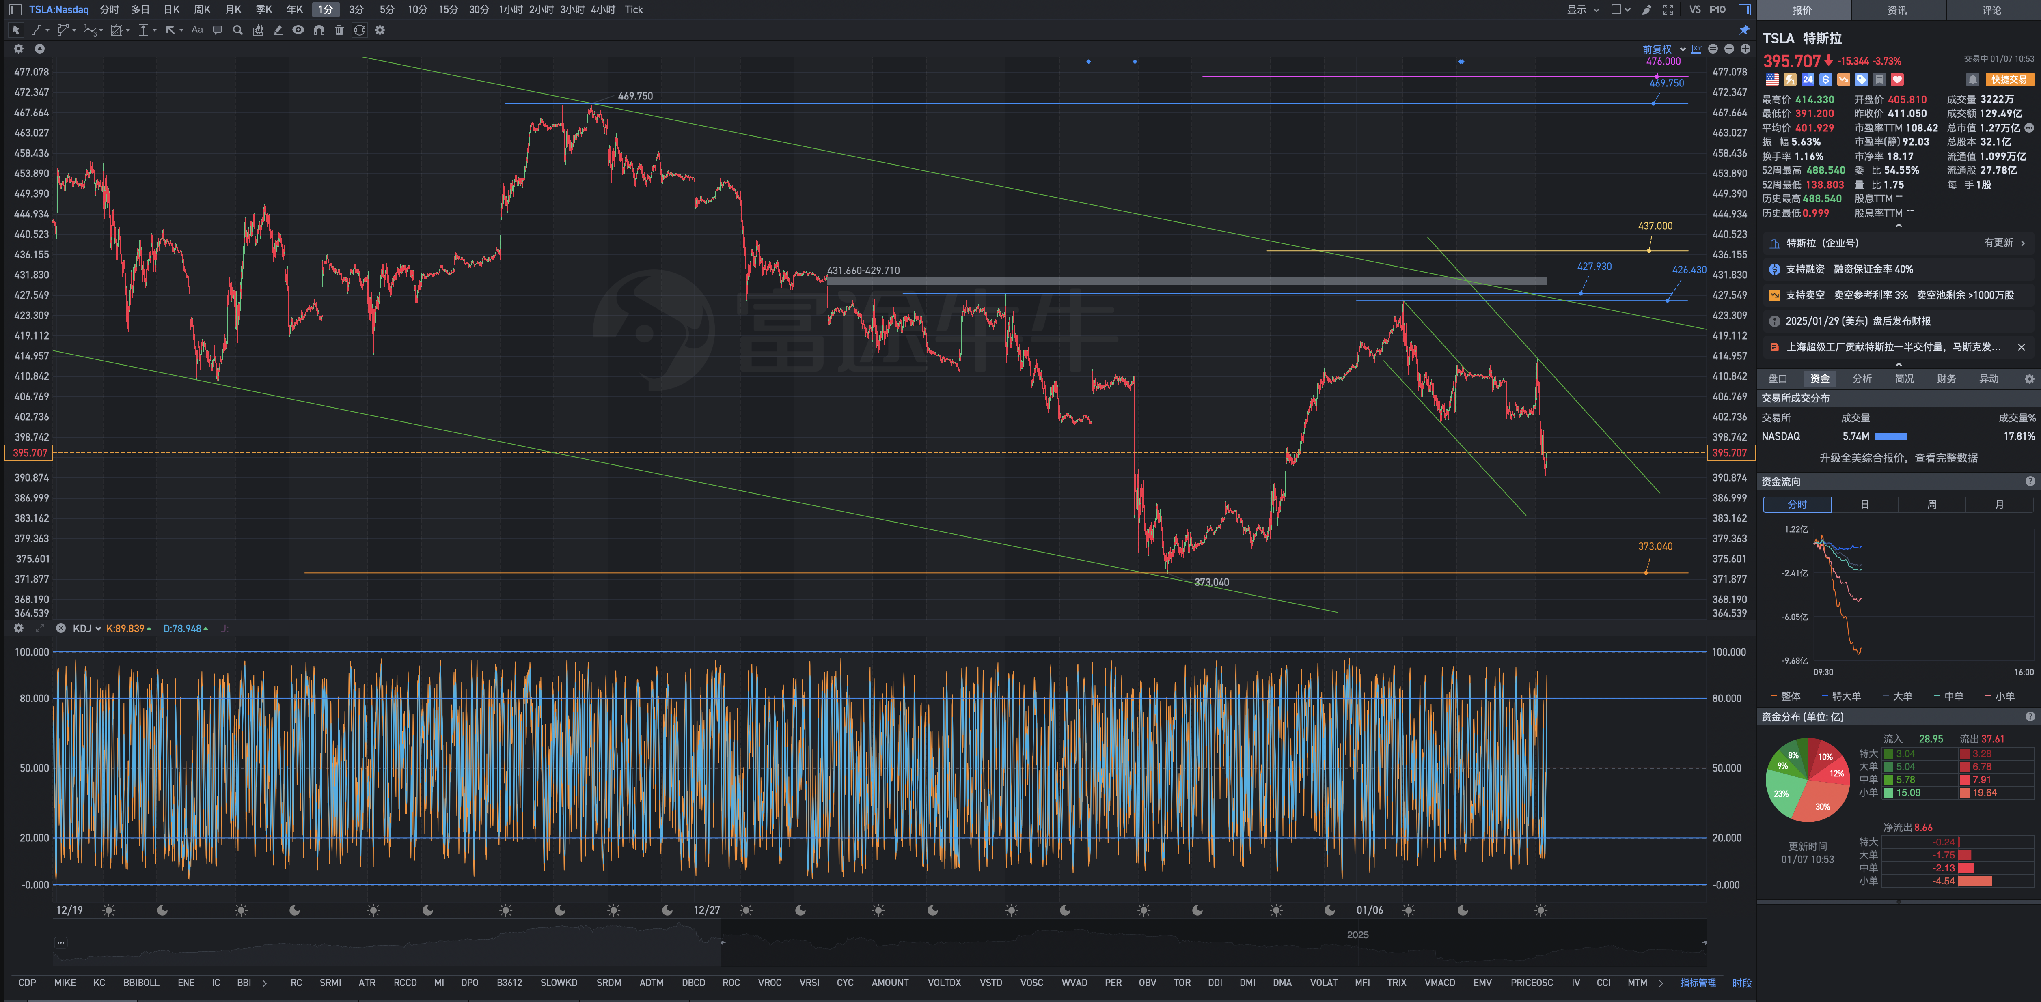
Task: Click the blue 24-hour trading icon
Action: [x=1807, y=79]
